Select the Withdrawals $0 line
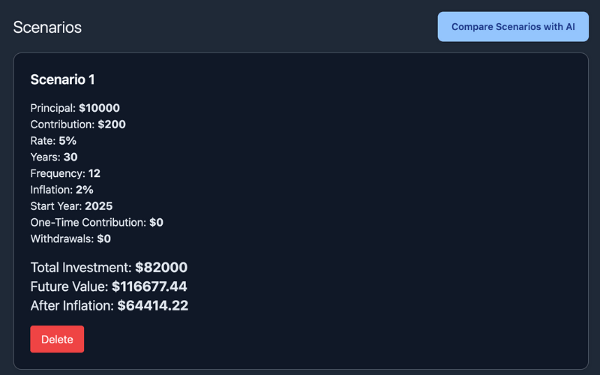The width and height of the screenshot is (600, 375). [x=70, y=239]
